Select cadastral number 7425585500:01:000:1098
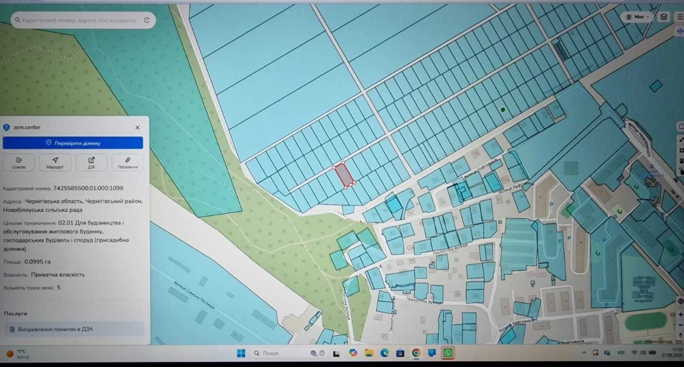 (88, 188)
